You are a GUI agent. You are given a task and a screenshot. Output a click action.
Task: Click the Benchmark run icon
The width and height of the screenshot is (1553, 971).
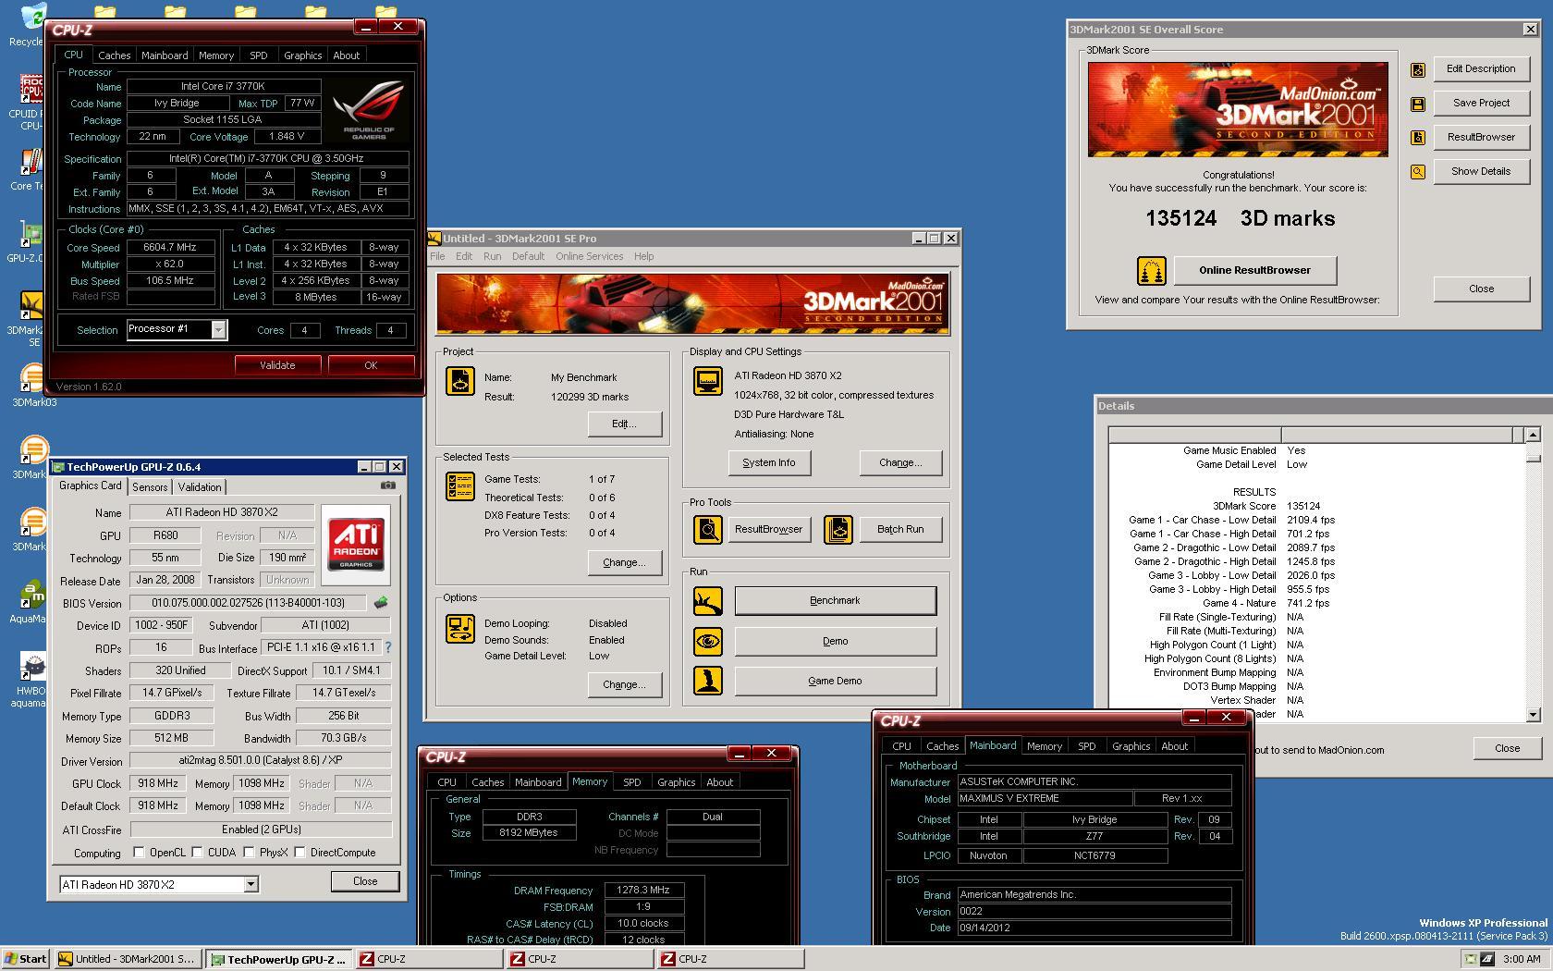708,601
